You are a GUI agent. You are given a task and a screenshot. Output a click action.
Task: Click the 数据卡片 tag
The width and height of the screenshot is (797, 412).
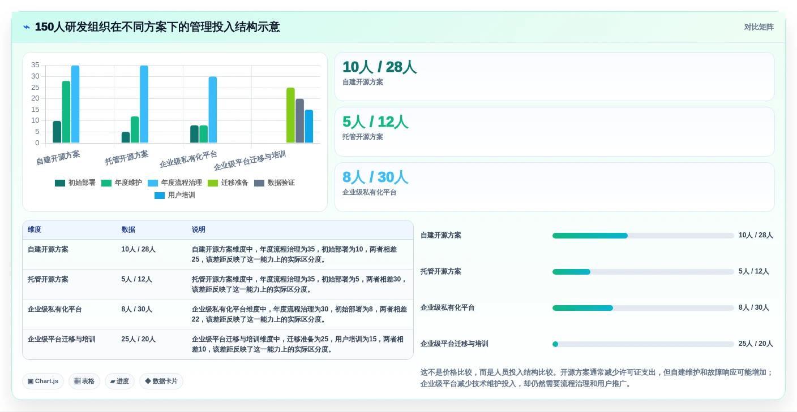click(161, 381)
